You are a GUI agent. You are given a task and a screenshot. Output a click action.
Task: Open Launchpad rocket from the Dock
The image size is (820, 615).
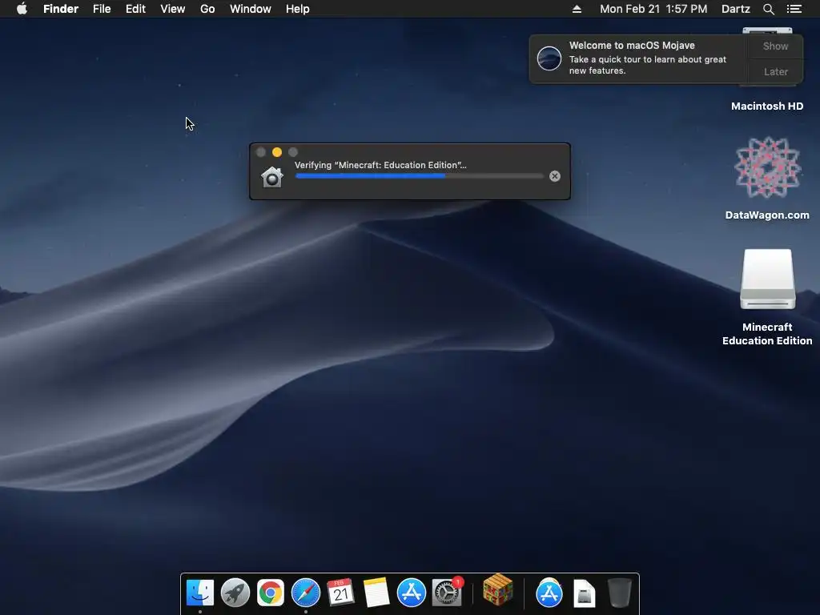click(235, 593)
